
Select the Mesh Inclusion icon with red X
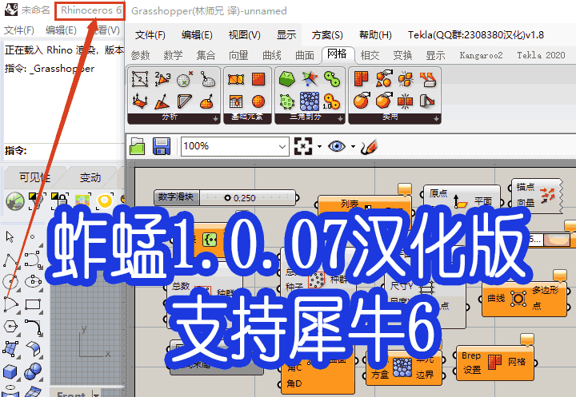185,79
